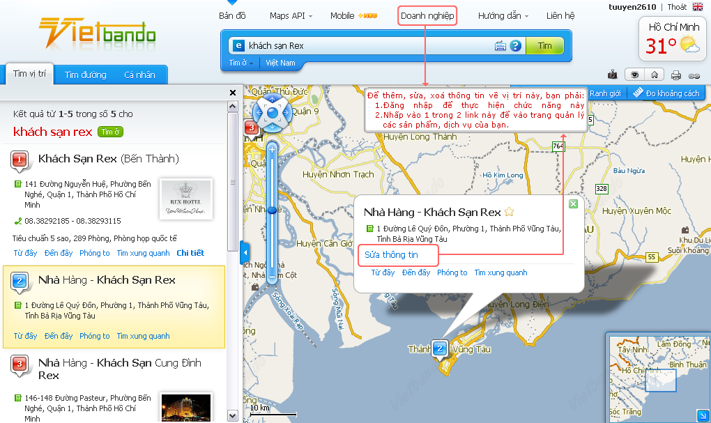Open the Tìm ở dropdown in search bar

pyautogui.click(x=240, y=63)
